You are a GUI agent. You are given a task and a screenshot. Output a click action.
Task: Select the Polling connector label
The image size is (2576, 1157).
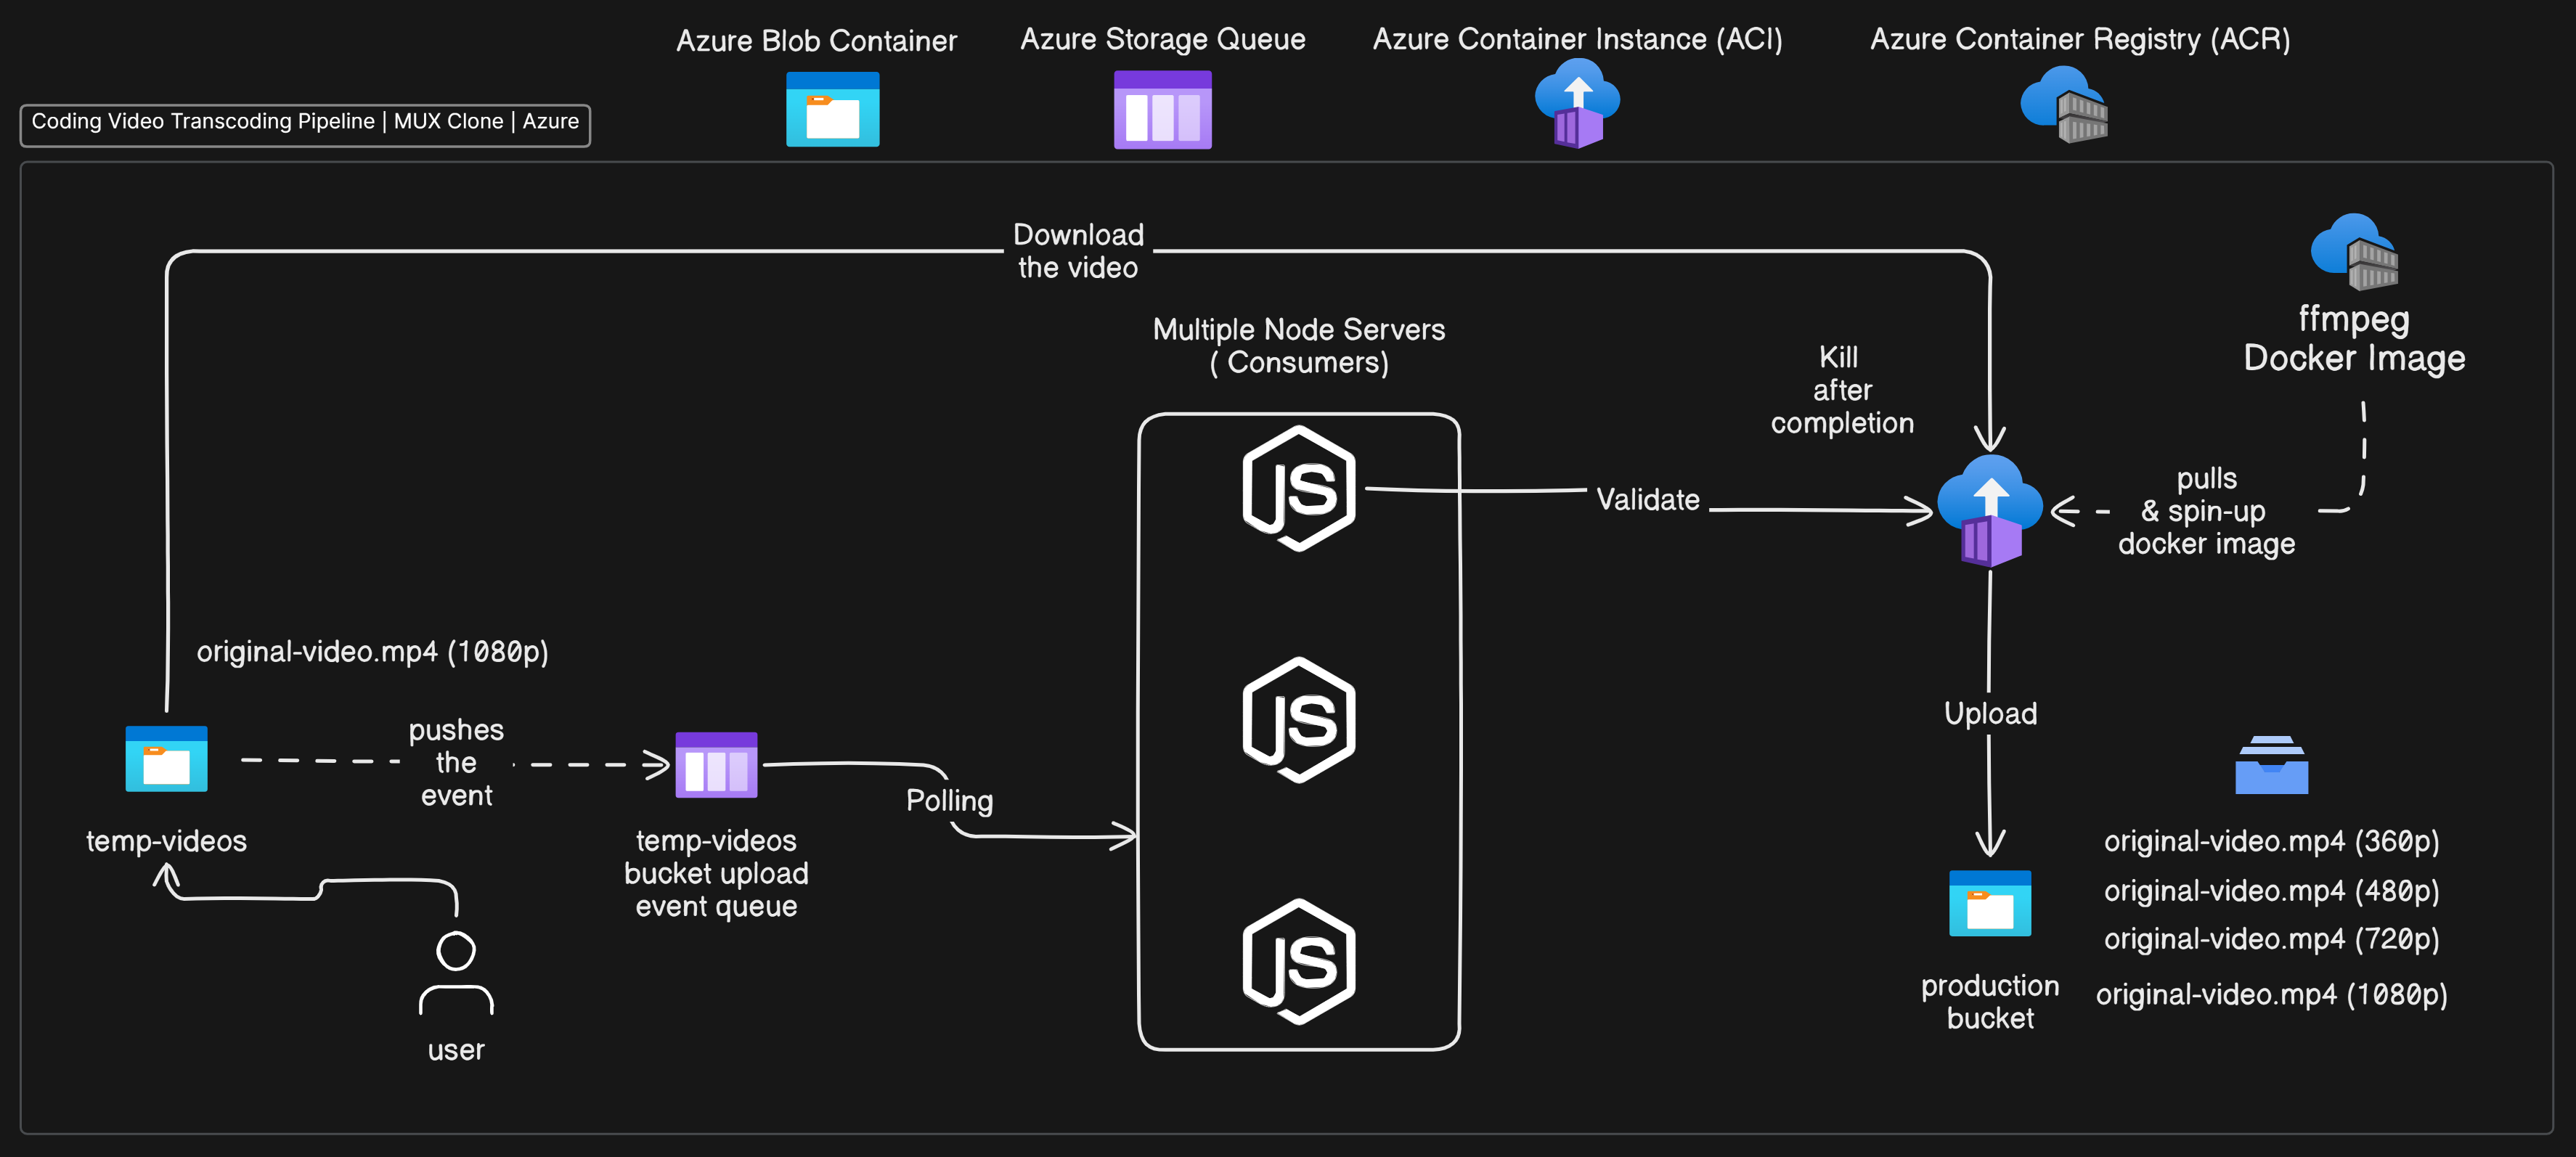[949, 800]
